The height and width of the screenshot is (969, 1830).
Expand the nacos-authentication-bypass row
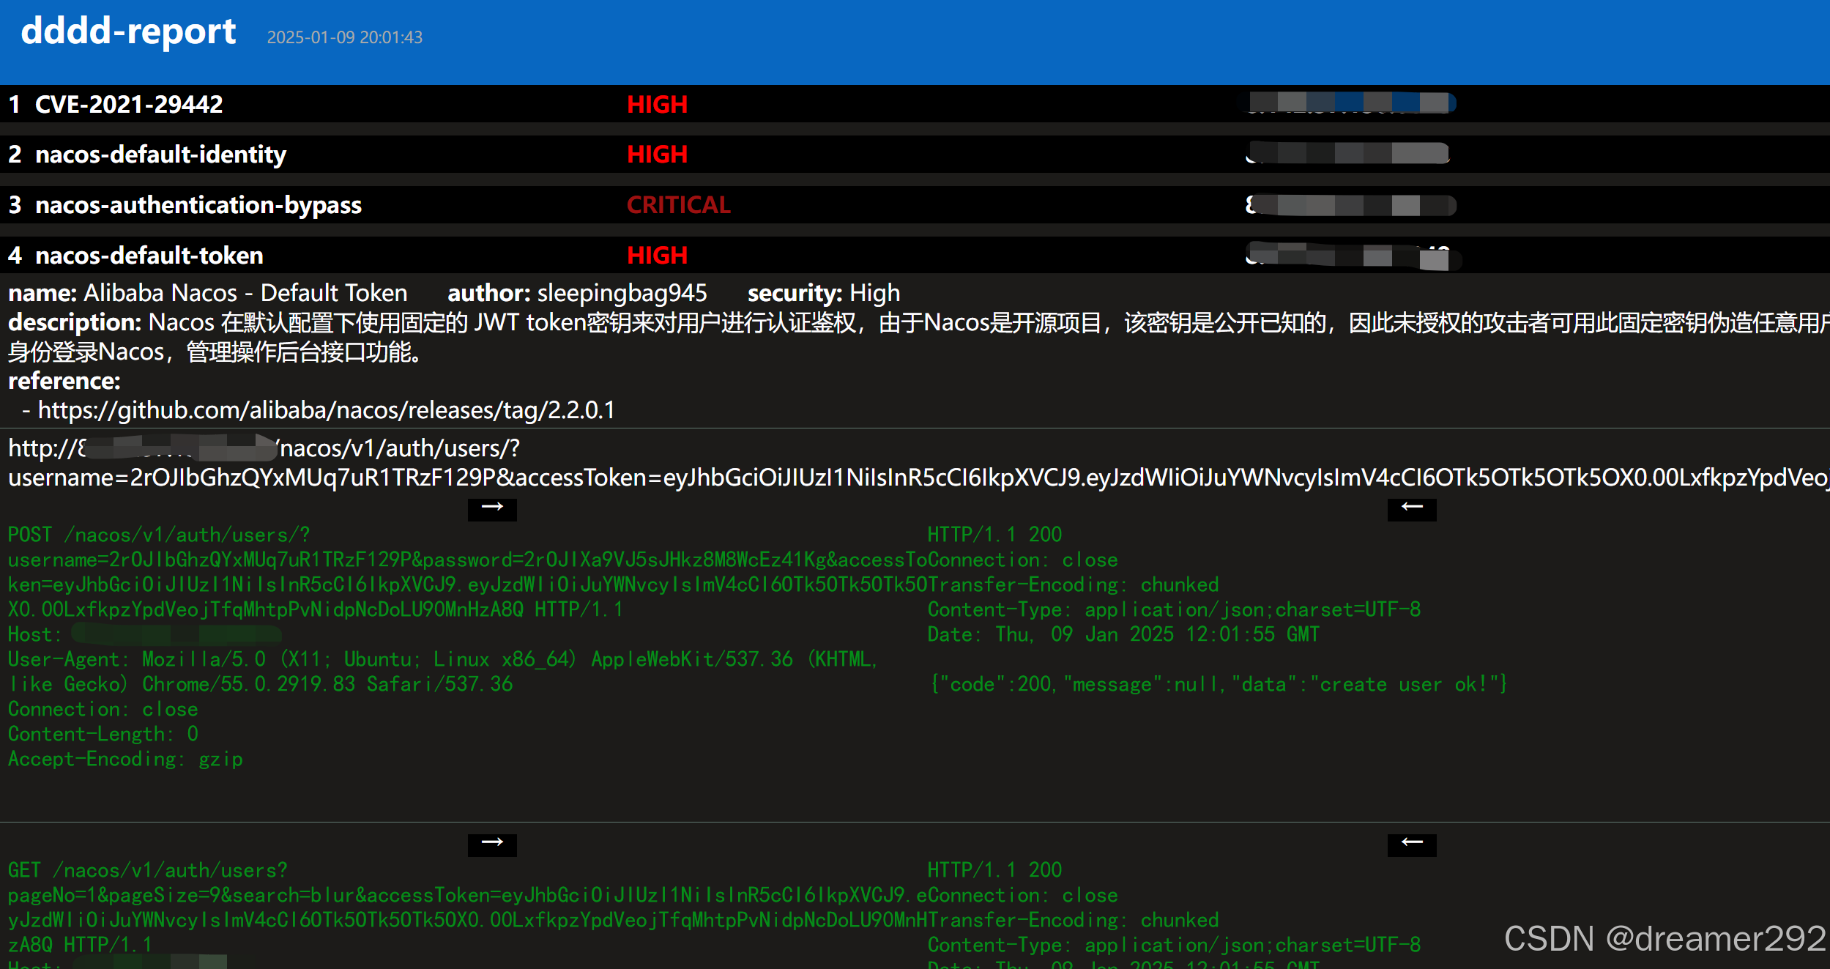(198, 205)
